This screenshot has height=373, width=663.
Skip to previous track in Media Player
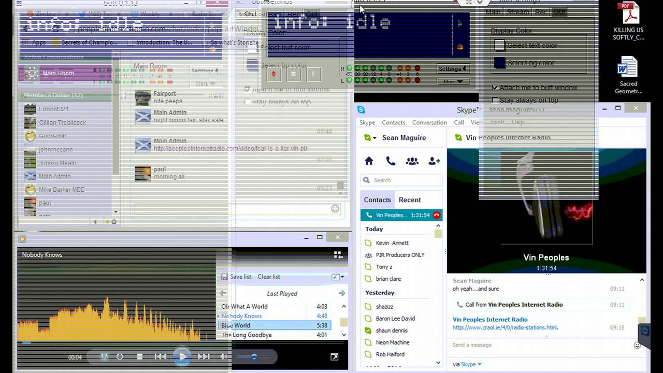coord(161,356)
